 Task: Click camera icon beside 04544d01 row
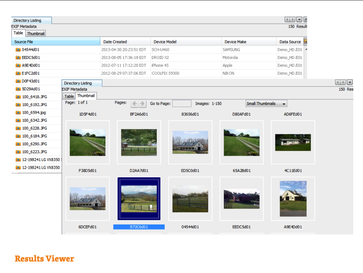pyautogui.click(x=18, y=50)
